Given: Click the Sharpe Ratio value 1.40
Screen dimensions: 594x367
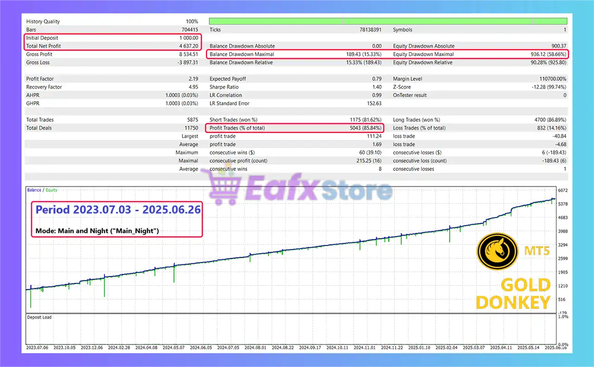Looking at the screenshot, I should point(377,87).
